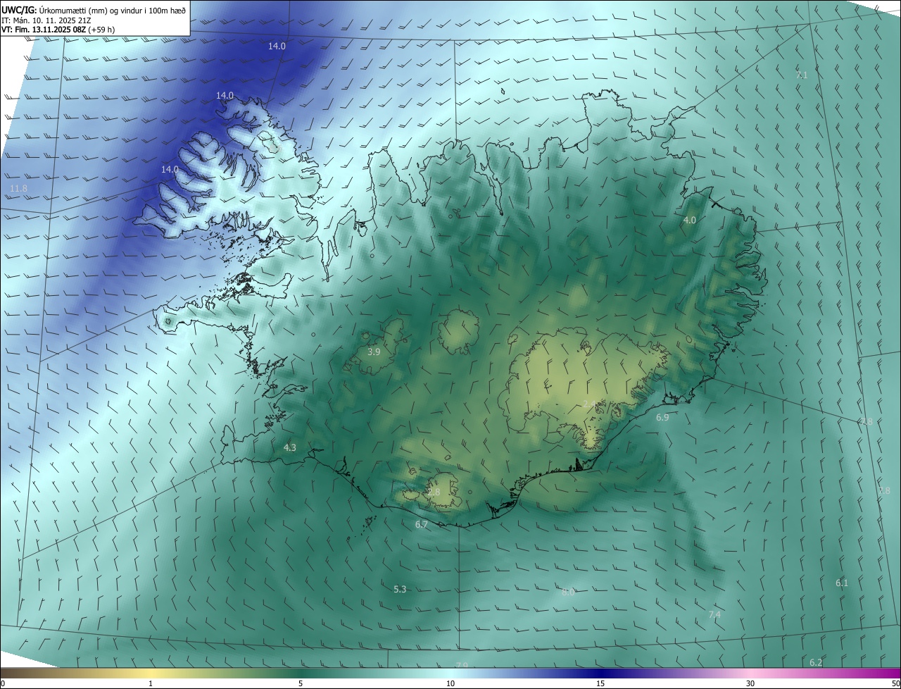Pick the magenta band at the 50 end of the scale

[890, 673]
